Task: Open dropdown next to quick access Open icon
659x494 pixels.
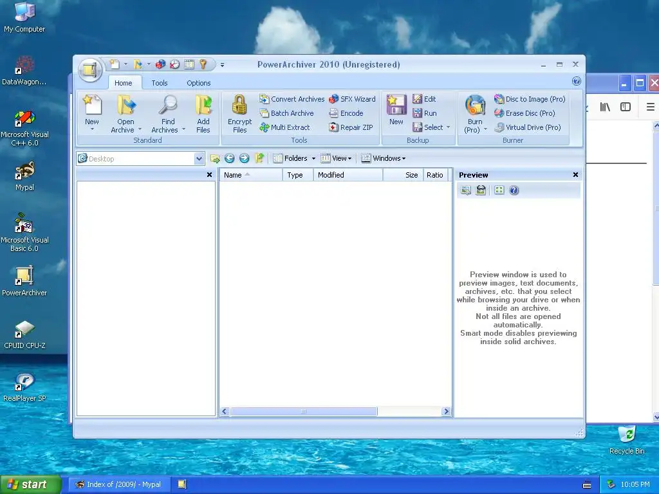Action: (149, 64)
